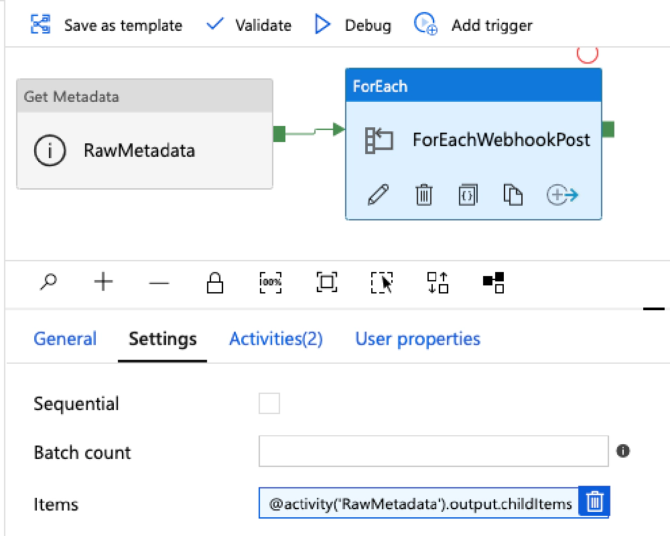The image size is (670, 536).
Task: Zoom in on the pipeline canvas
Action: click(x=103, y=283)
